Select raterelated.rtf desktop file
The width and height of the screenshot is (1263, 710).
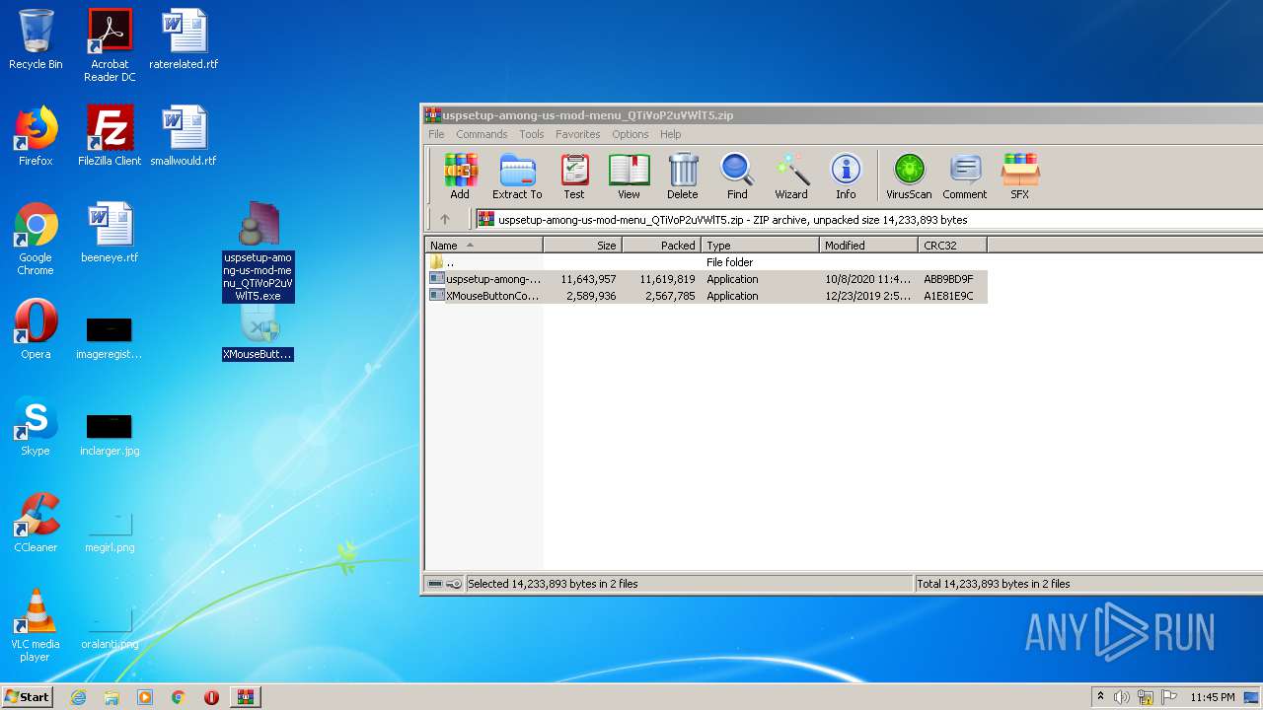(x=184, y=39)
